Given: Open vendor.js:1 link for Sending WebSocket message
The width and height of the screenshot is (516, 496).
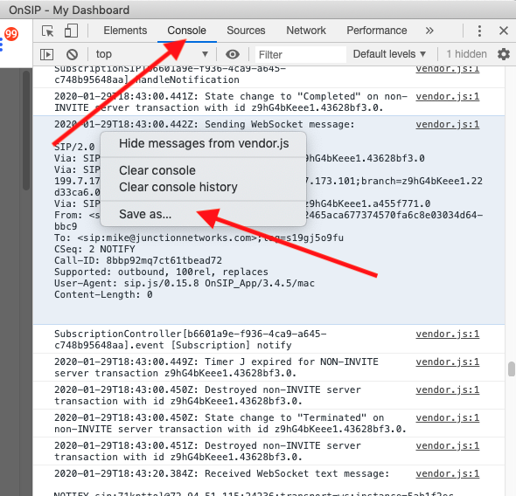Looking at the screenshot, I should [x=448, y=125].
